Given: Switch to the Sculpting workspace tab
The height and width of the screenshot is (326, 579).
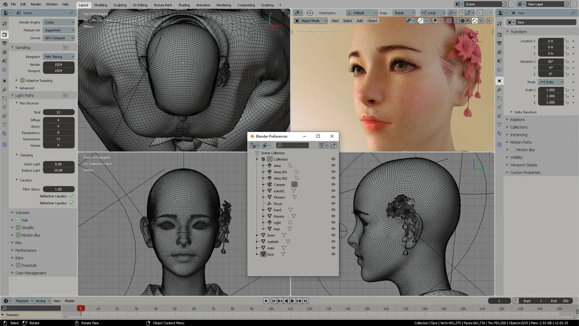Looking at the screenshot, I should (120, 5).
